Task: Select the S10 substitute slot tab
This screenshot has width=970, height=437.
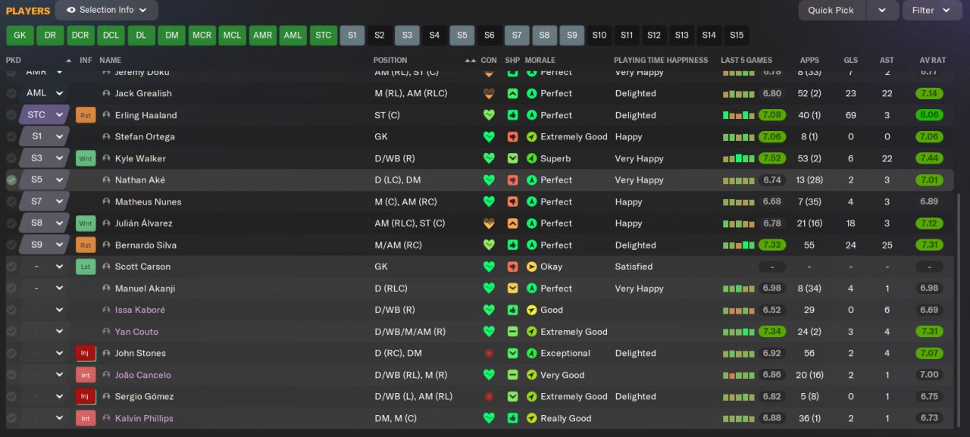Action: coord(599,35)
